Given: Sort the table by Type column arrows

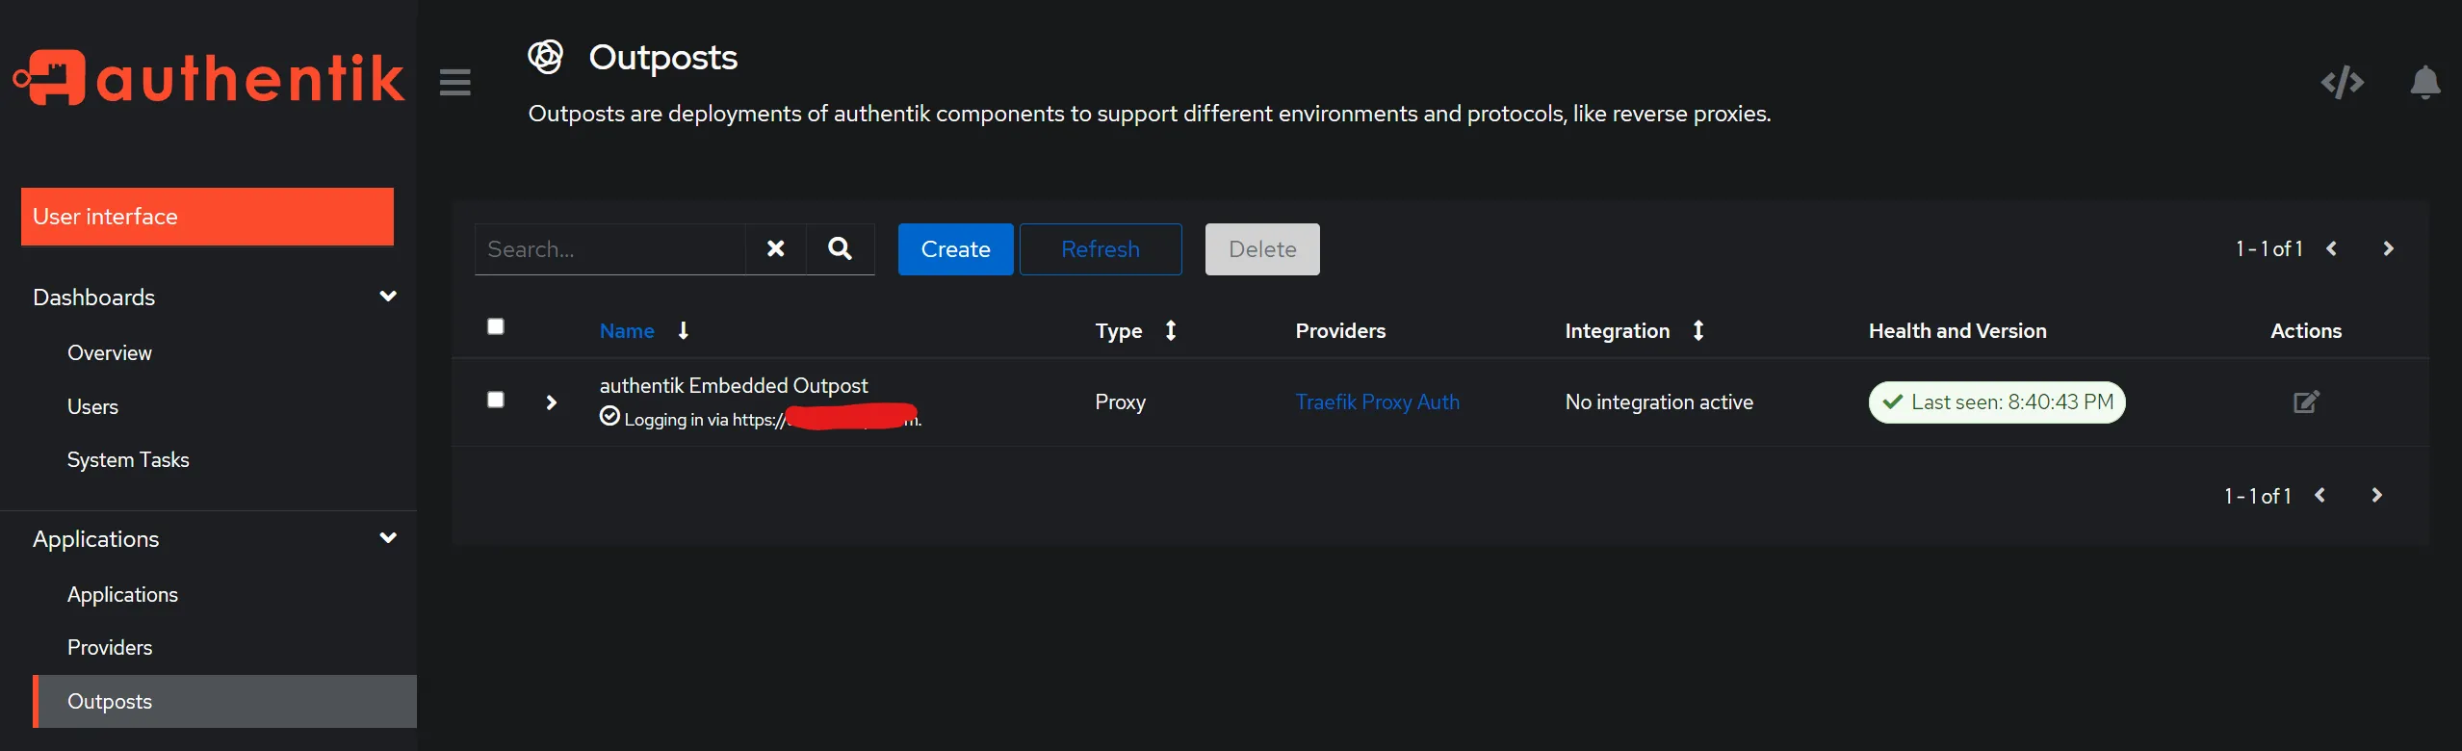Looking at the screenshot, I should (1171, 331).
